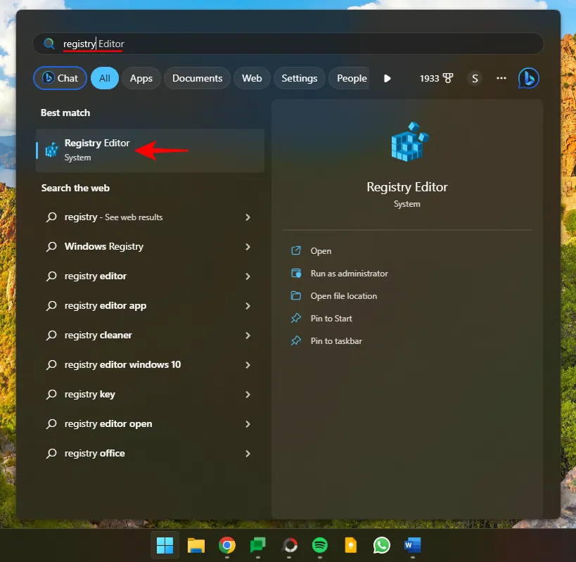Open File Explorer from the taskbar
The width and height of the screenshot is (576, 562).
pos(196,545)
